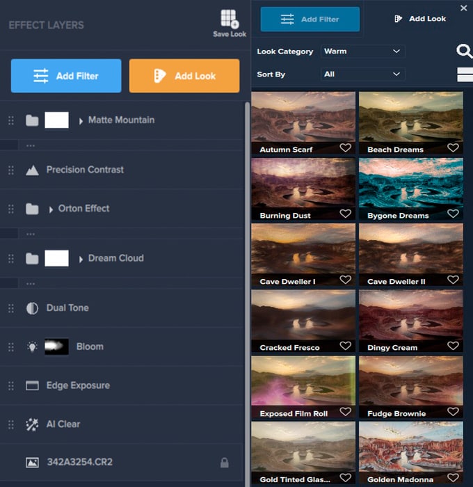Click drag handle of Precision Contrast layer
The width and height of the screenshot is (473, 487).
(11, 170)
